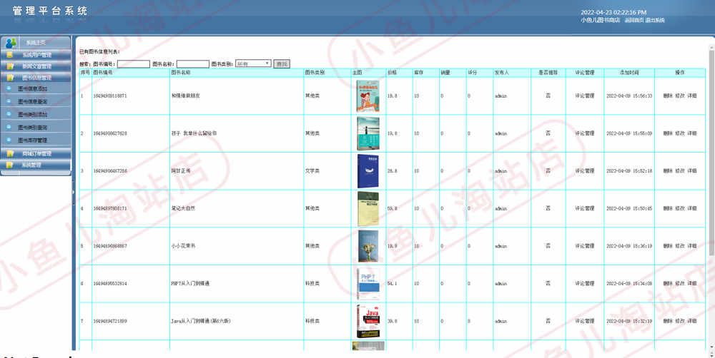Viewport: 715px width, 358px height.
Task: Click the 查找 search button
Action: tap(282, 64)
